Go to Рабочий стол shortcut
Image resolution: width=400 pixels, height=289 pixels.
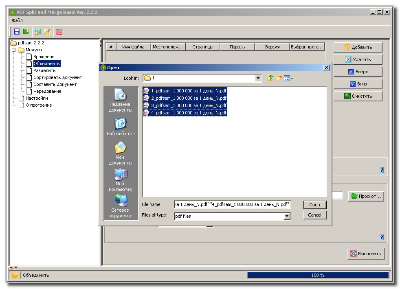click(121, 127)
